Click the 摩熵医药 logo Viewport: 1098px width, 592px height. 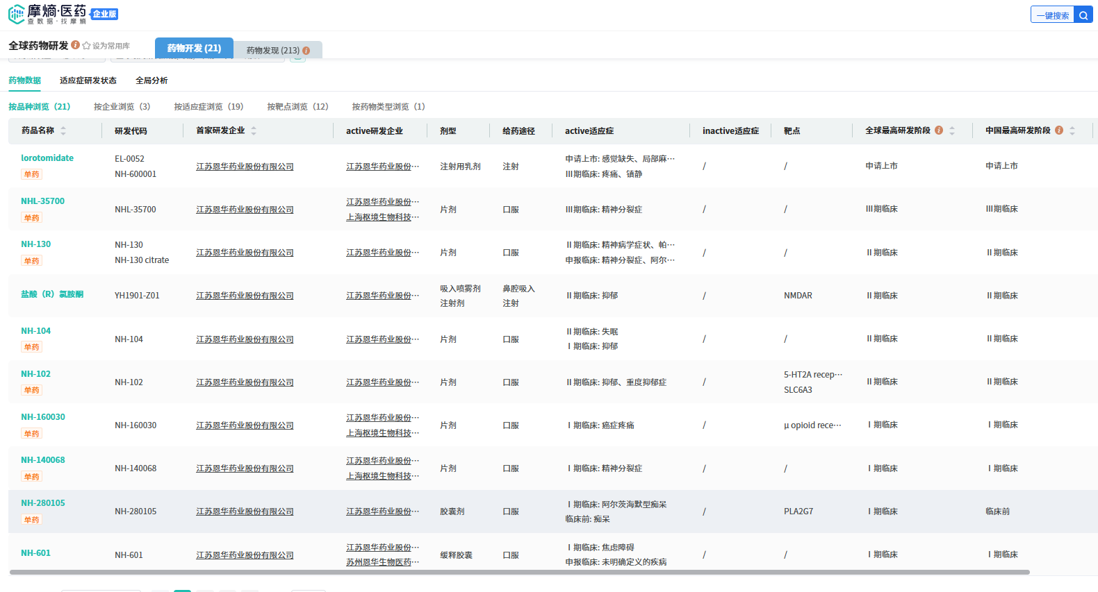47,14
